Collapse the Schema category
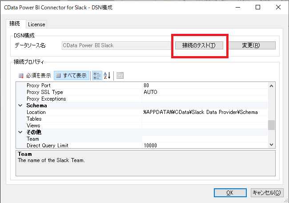289x203 pixels. [20, 106]
